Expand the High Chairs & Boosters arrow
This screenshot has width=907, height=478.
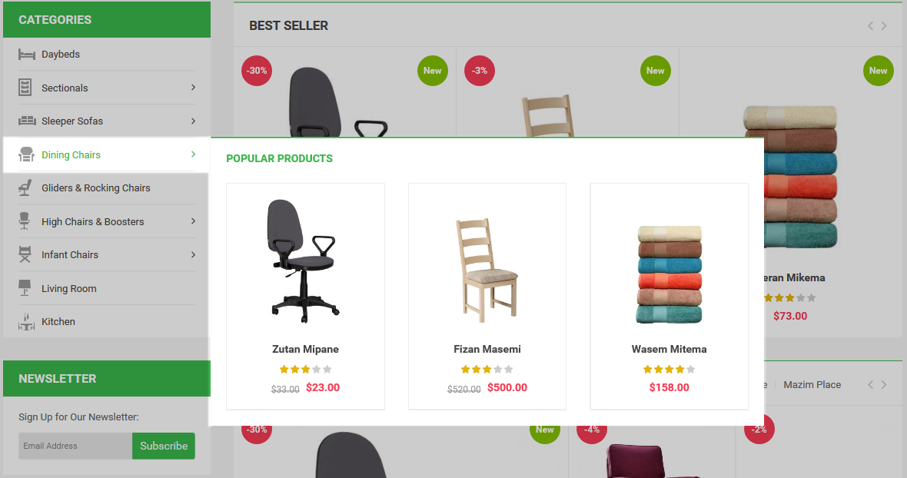coord(193,221)
